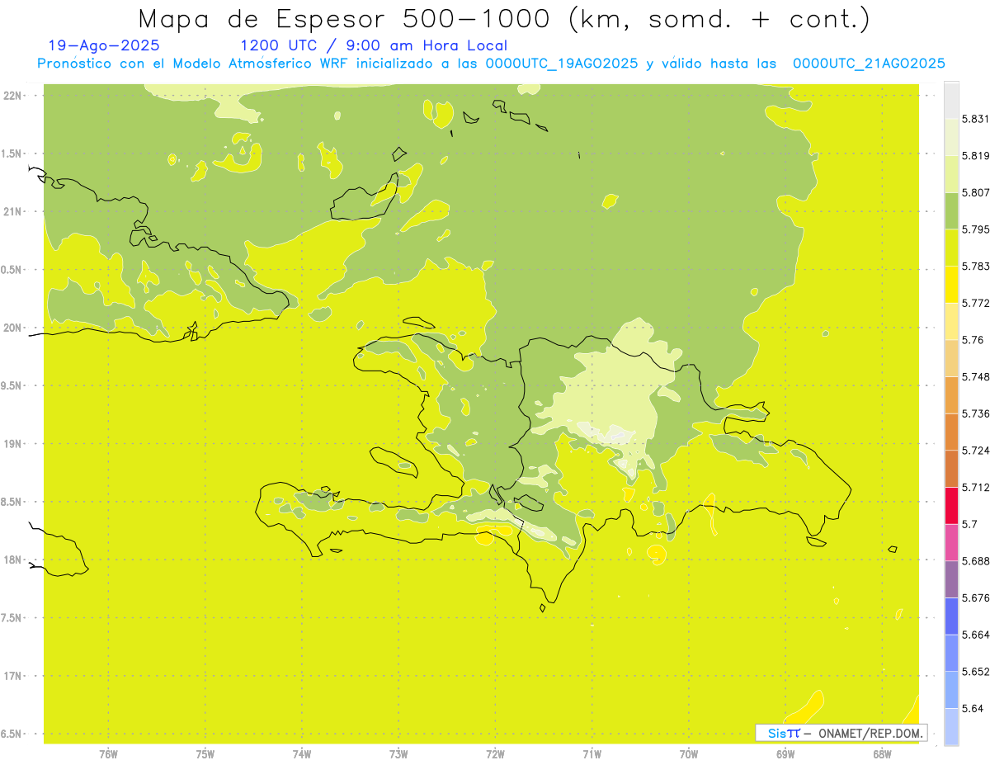Select the yellow-green swatch between 5.795 and 5.783
Viewport: 990px width, 765px height.
coord(951,248)
